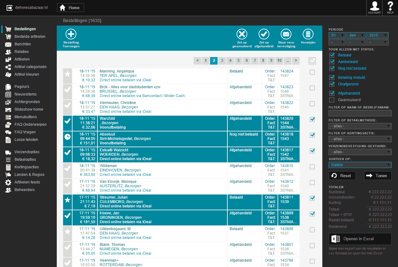The width and height of the screenshot is (398, 267).
Task: Click the Excel icon in Openen in Excel
Action: pyautogui.click(x=335, y=239)
